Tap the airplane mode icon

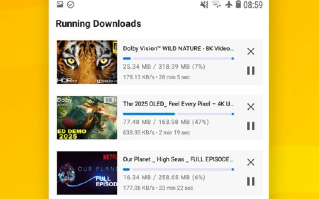pos(229,4)
